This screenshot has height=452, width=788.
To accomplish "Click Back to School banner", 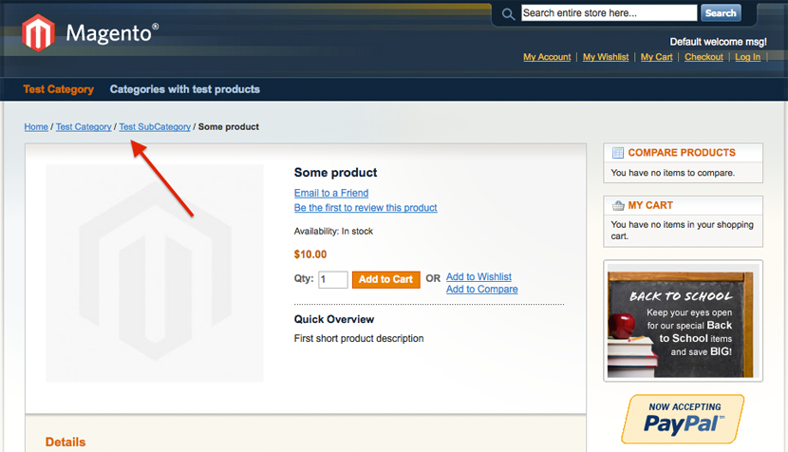I will click(x=683, y=321).
